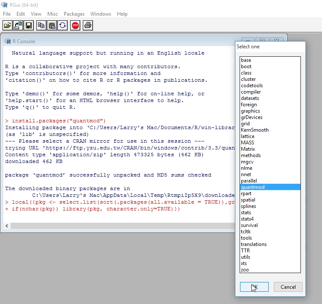This screenshot has height=304, width=322.
Task: Select 'survival' in the package list
Action: coord(270,225)
